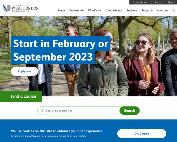
Task: Open the International menu
Action: pos(114,10)
